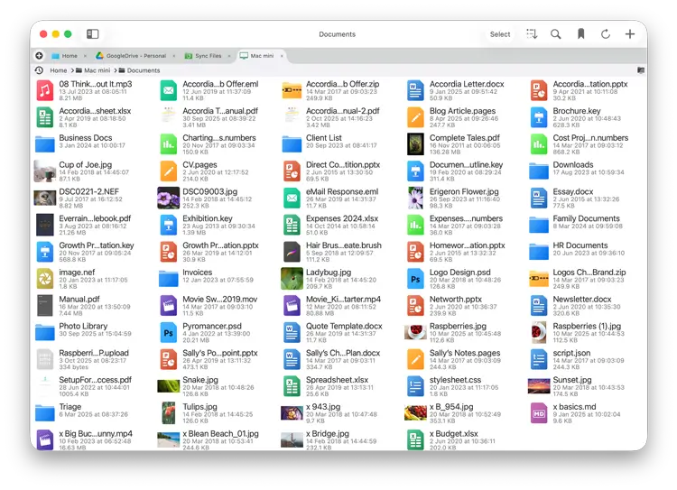Open the bookmarks icon
677x490 pixels.
(580, 34)
